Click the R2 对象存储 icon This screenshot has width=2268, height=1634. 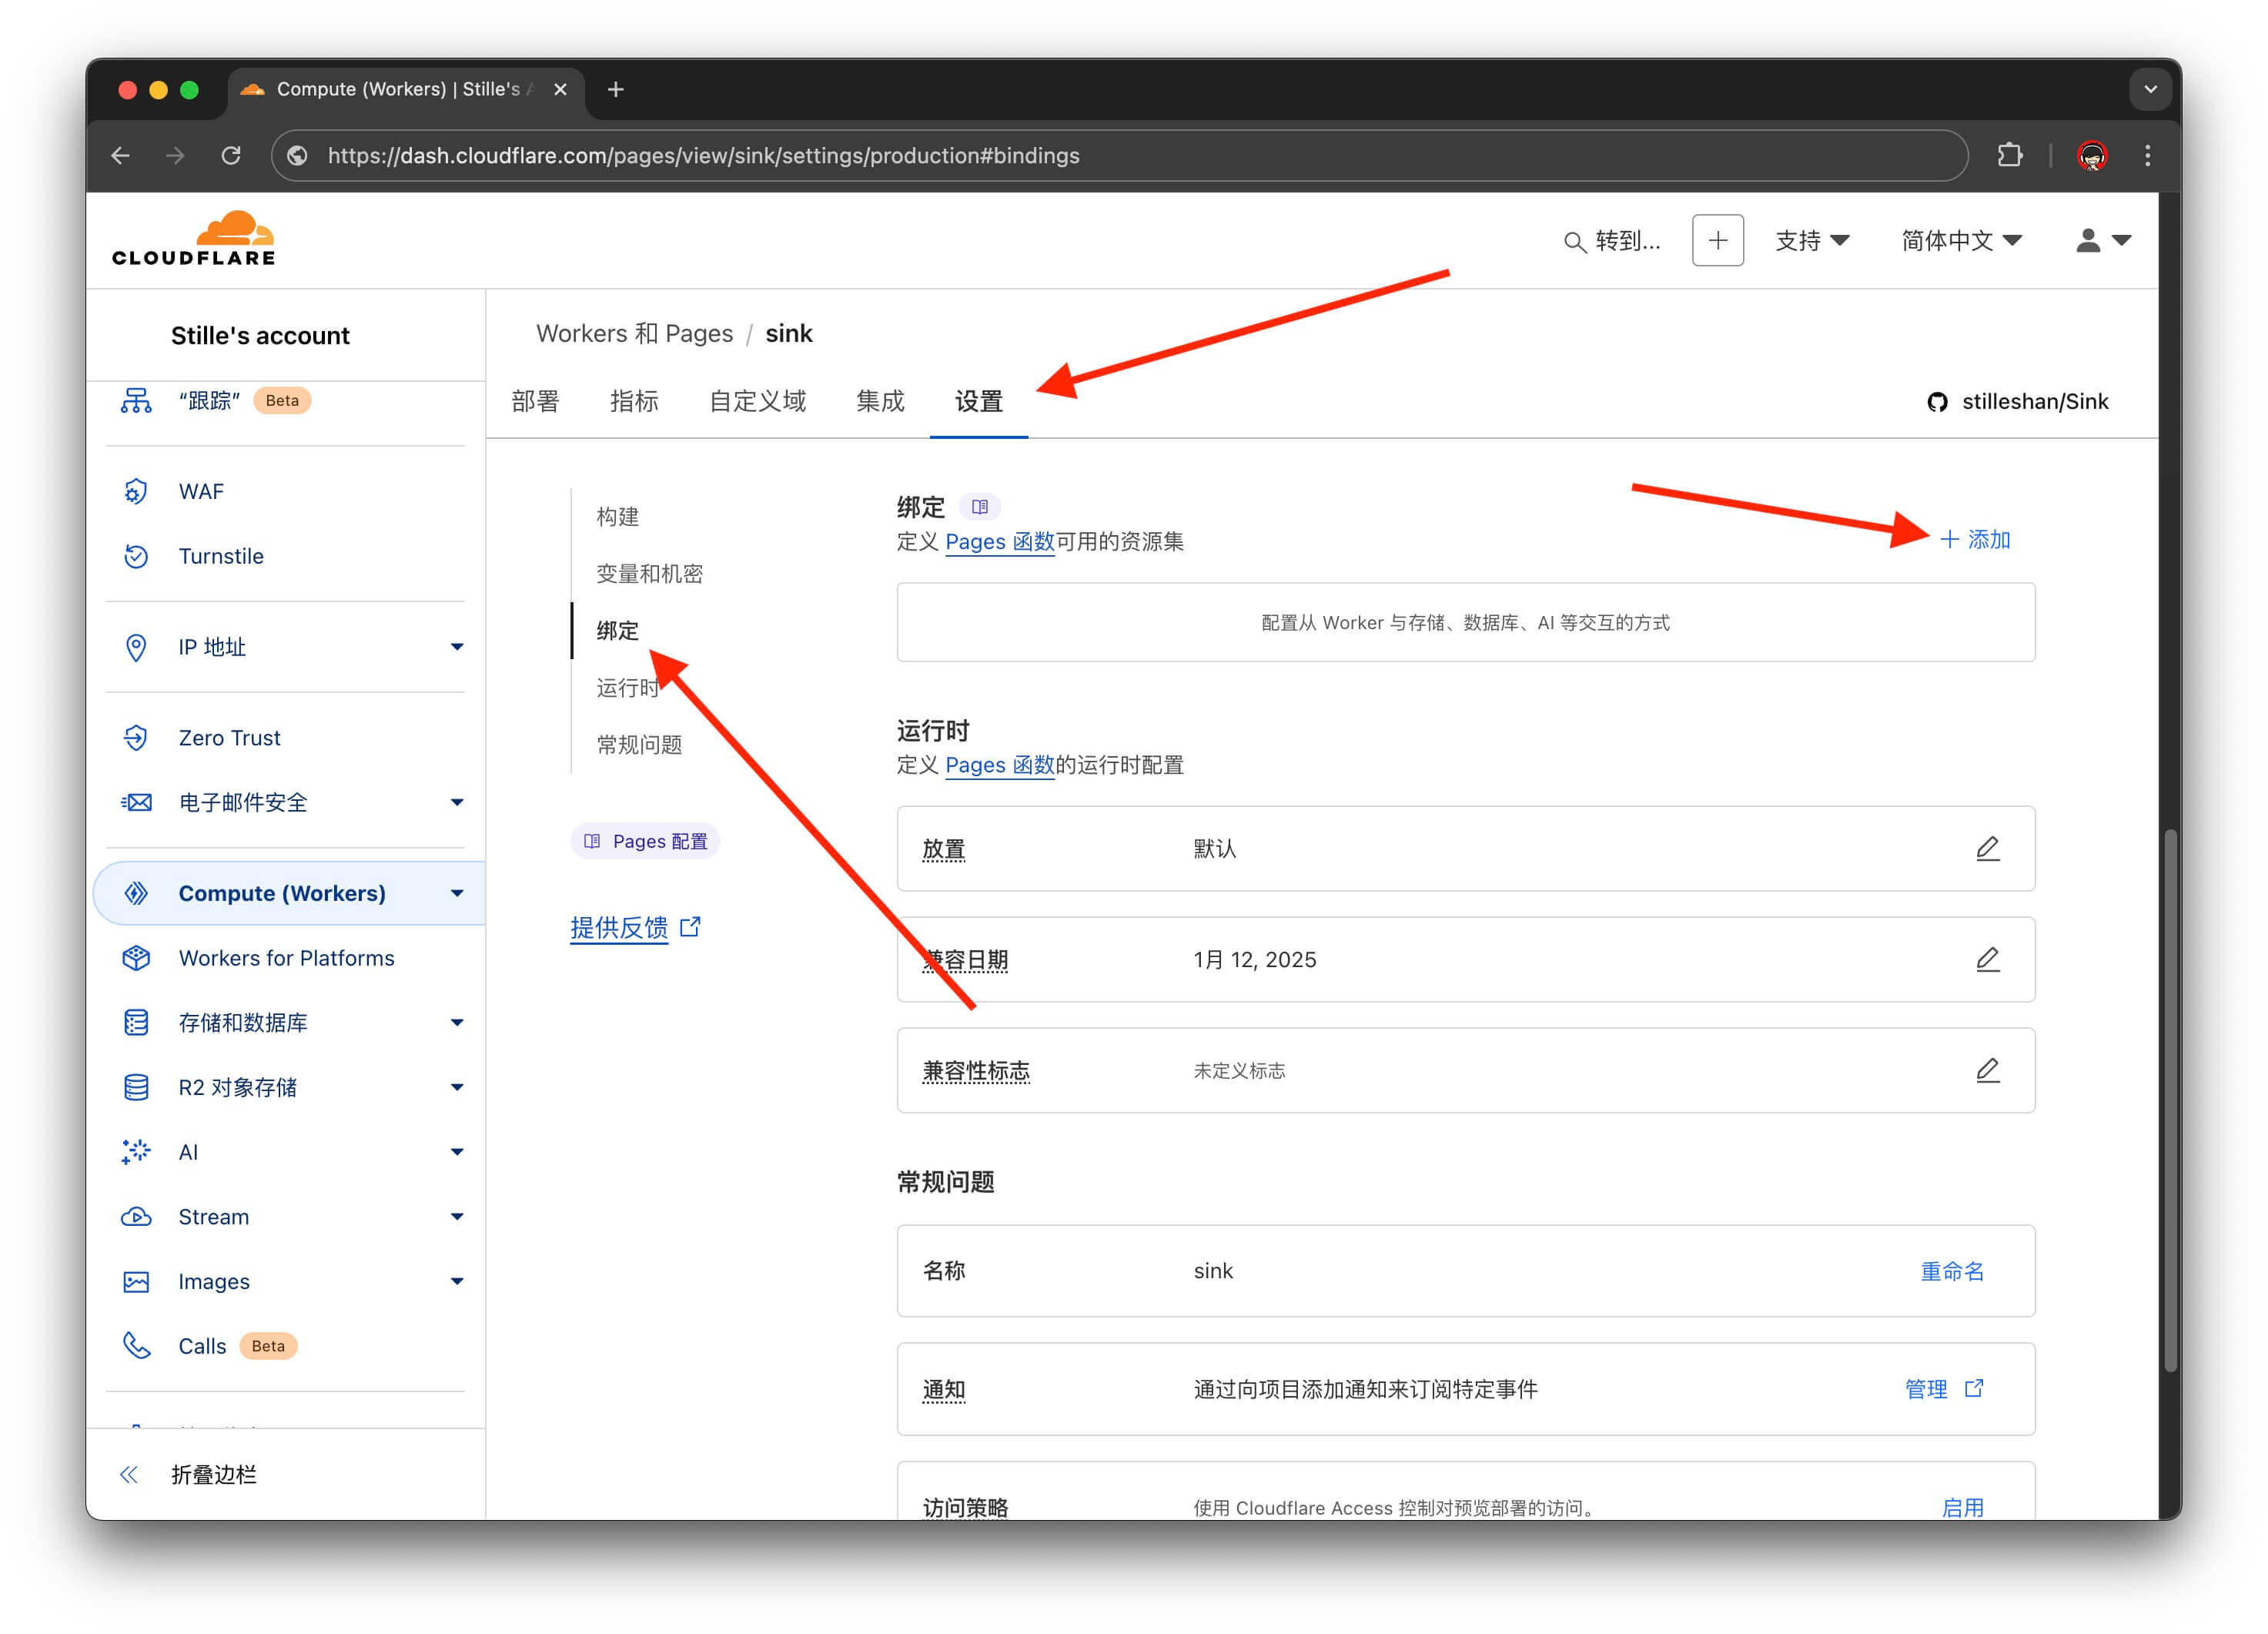point(136,1087)
